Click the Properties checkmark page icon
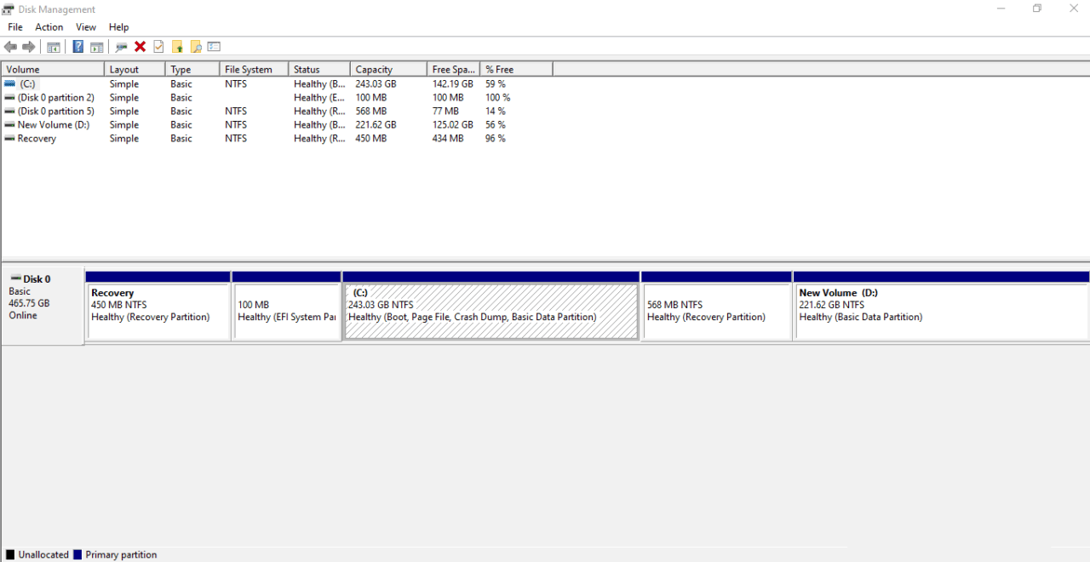The image size is (1090, 562). pos(158,47)
